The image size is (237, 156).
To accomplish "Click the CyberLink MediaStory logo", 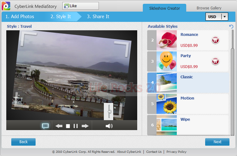I will coord(6,6).
